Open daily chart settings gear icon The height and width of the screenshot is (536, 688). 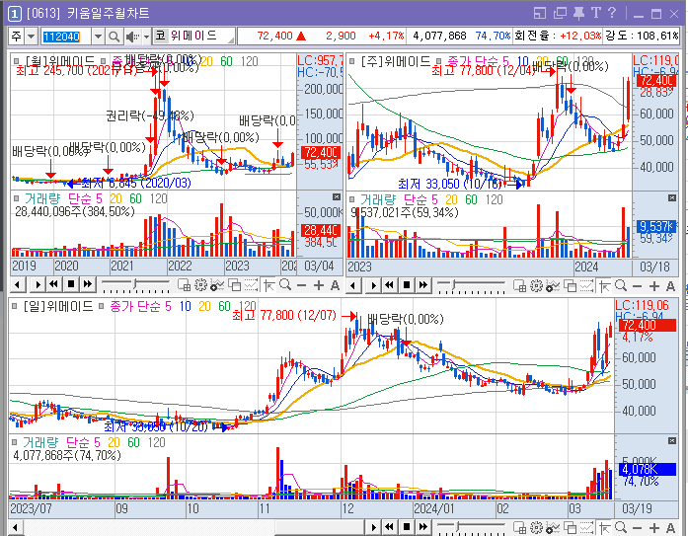(536, 528)
